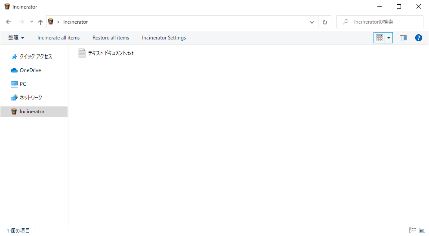429x236 pixels.
Task: Toggle the preview pane
Action: [403, 38]
